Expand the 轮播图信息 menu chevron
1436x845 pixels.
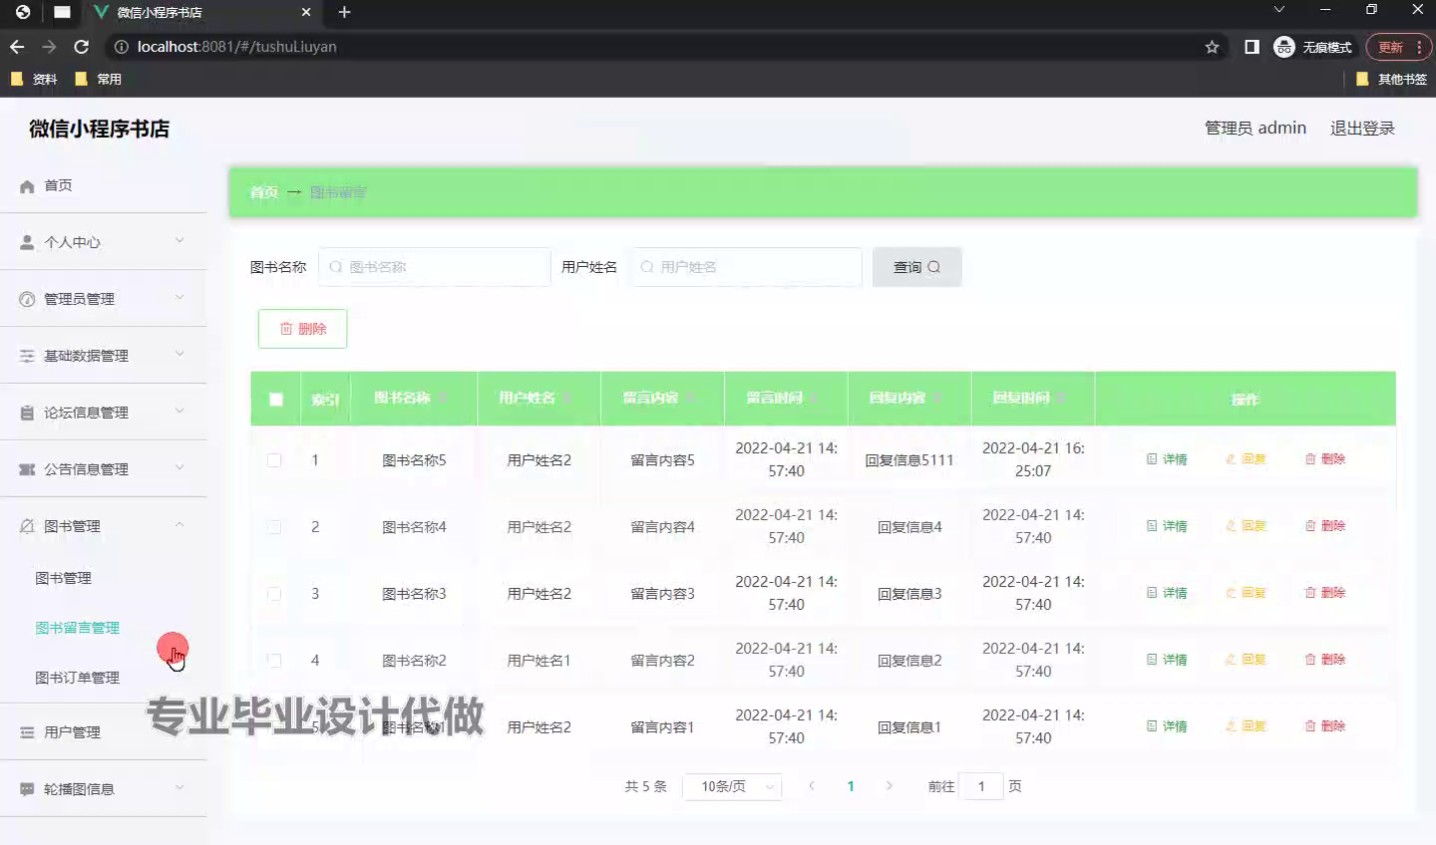tap(179, 788)
